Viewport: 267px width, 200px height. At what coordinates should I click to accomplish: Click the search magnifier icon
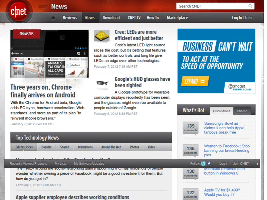250,6
